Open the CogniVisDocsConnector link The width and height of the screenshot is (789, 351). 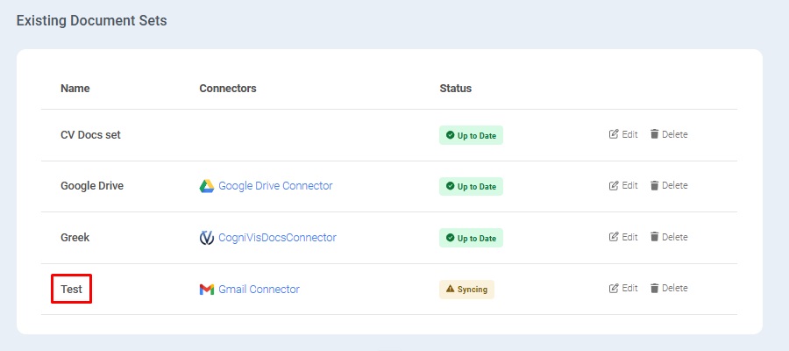pyautogui.click(x=277, y=238)
